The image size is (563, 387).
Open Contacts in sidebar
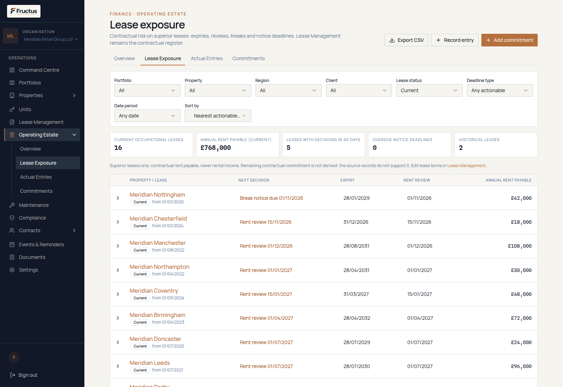42,230
